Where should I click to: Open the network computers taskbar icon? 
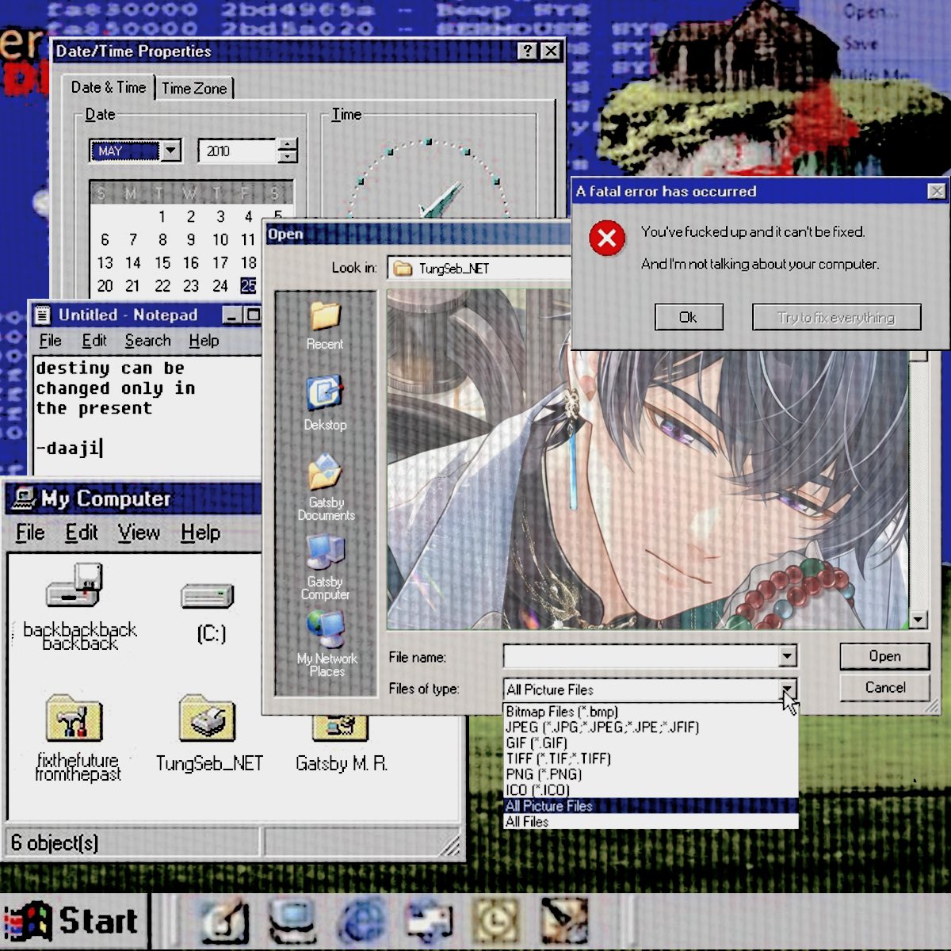click(429, 922)
